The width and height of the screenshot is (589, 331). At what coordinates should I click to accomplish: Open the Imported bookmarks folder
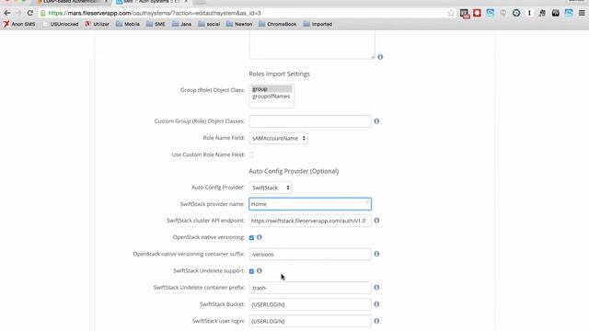coord(318,24)
